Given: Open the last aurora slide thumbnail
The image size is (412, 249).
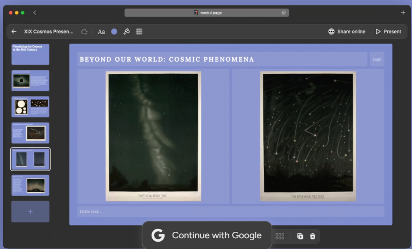Looking at the screenshot, I should pos(30,185).
